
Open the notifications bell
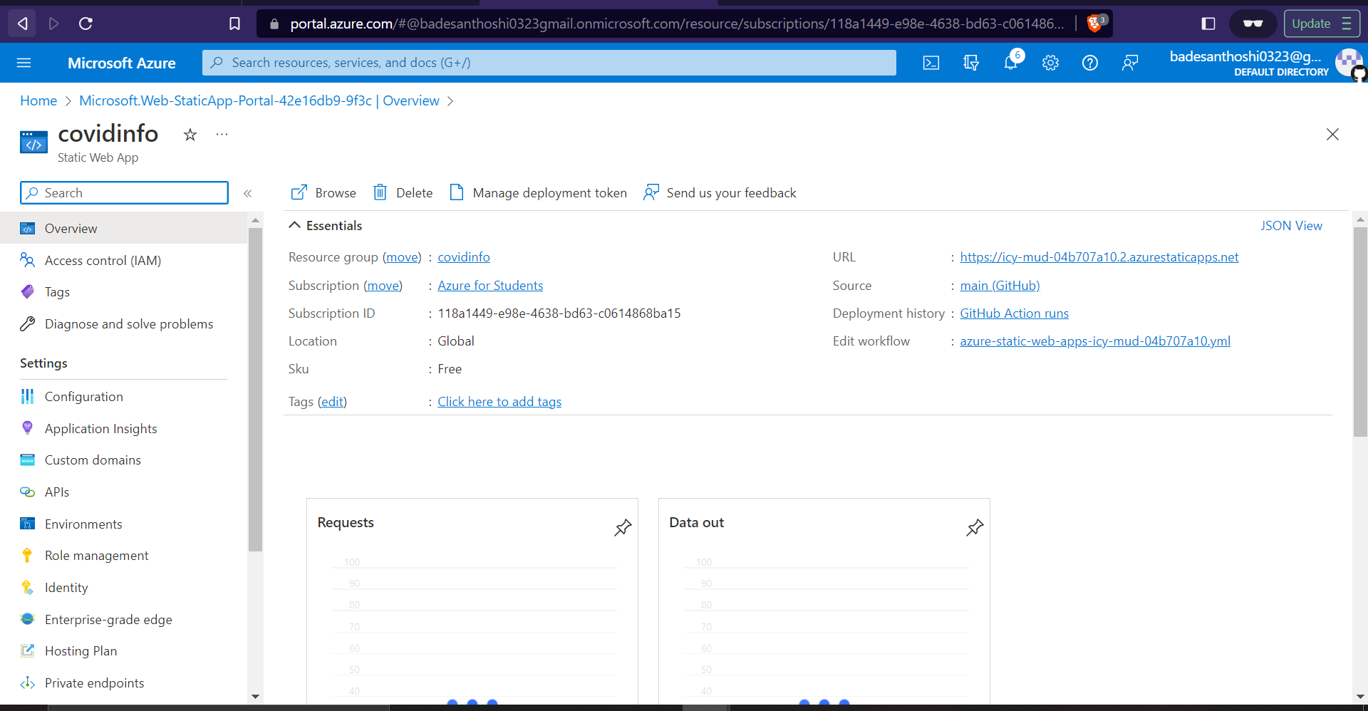(1010, 63)
